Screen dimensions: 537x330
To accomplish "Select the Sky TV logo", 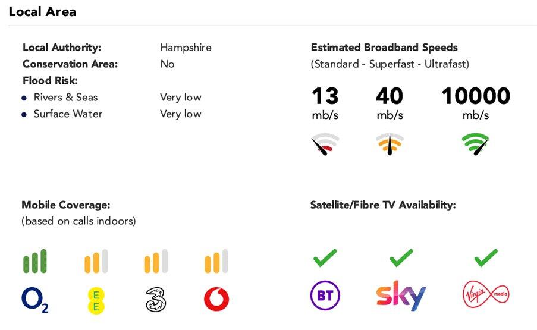I will pyautogui.click(x=401, y=296).
